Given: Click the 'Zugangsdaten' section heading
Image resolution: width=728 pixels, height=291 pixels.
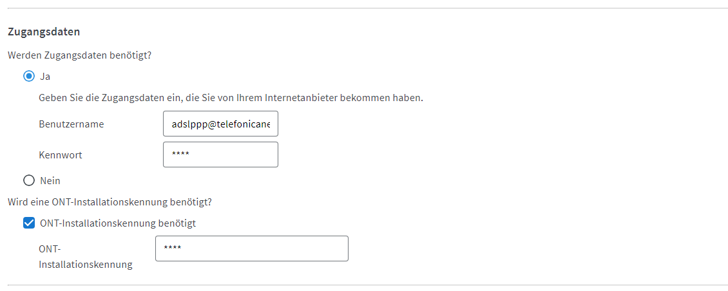Looking at the screenshot, I should click(44, 32).
